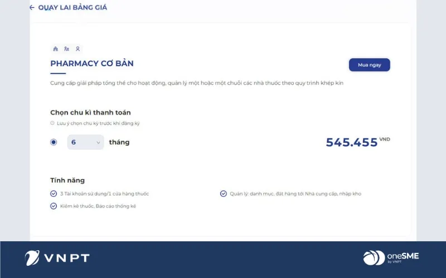446x278 pixels.
Task: Click check icon beside '3 Tài khoản sử dụng'
Action: 54,193
